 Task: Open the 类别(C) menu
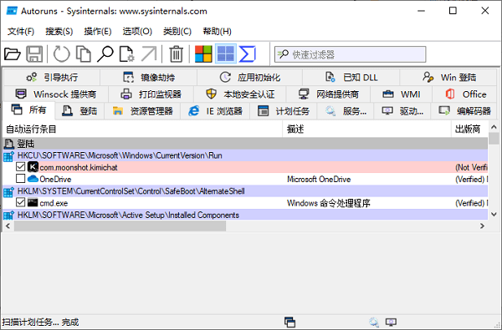tap(177, 32)
